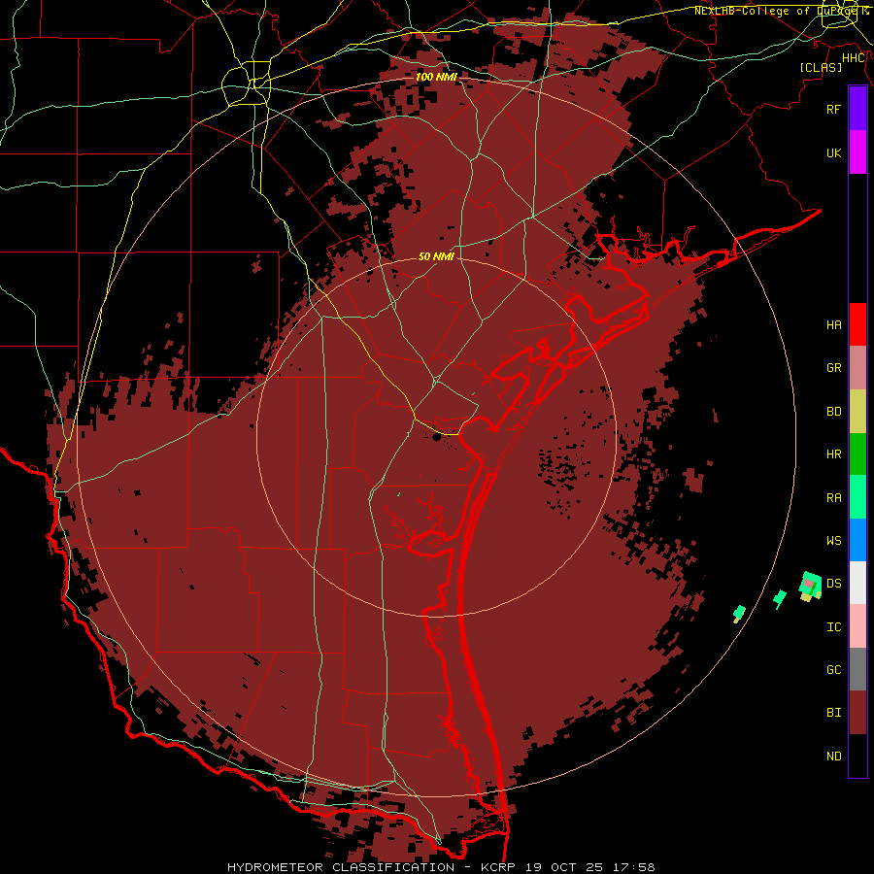Click the 17:58 timestamp
The image size is (874, 874).
tap(635, 867)
